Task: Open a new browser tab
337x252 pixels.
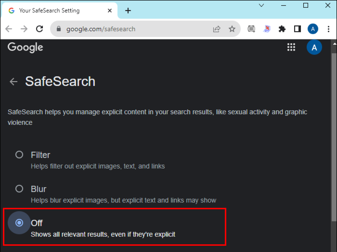Action: [128, 10]
